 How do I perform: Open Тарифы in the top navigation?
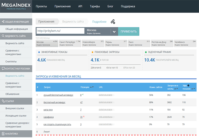pyautogui.click(x=95, y=6)
